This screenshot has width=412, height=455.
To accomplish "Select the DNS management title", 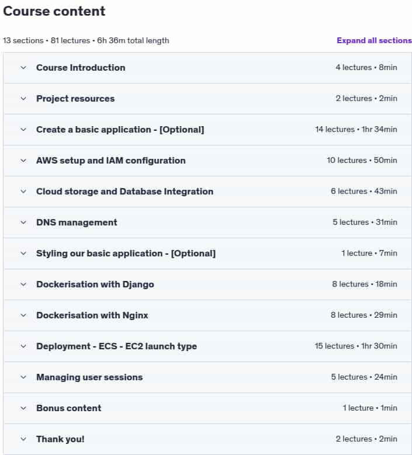I will (77, 223).
